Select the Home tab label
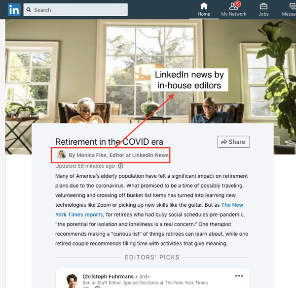Viewport: 296px width, 288px height. tap(204, 14)
